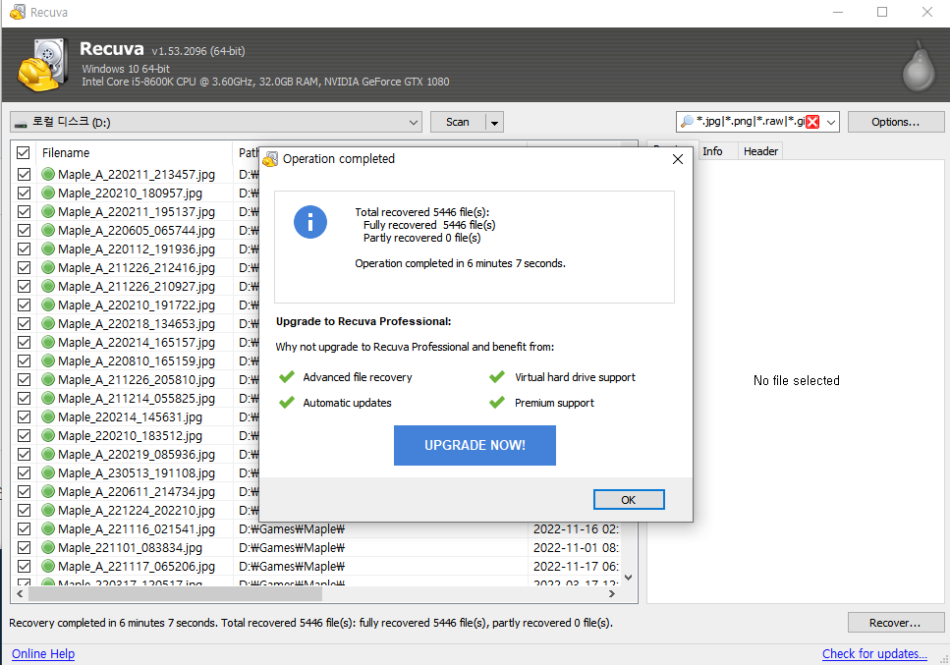
Task: Click the Scan button
Action: [458, 122]
